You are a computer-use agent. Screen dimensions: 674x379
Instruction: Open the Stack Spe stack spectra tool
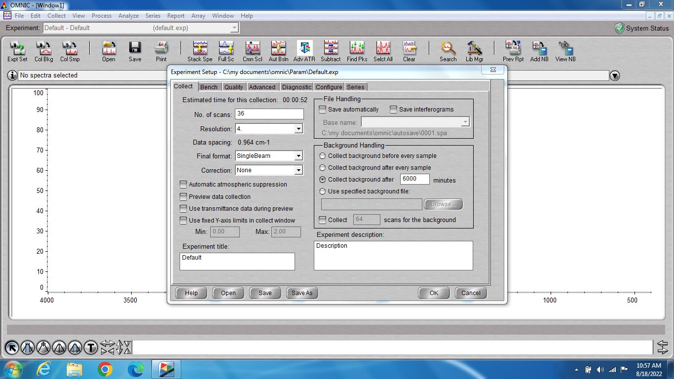click(200, 51)
